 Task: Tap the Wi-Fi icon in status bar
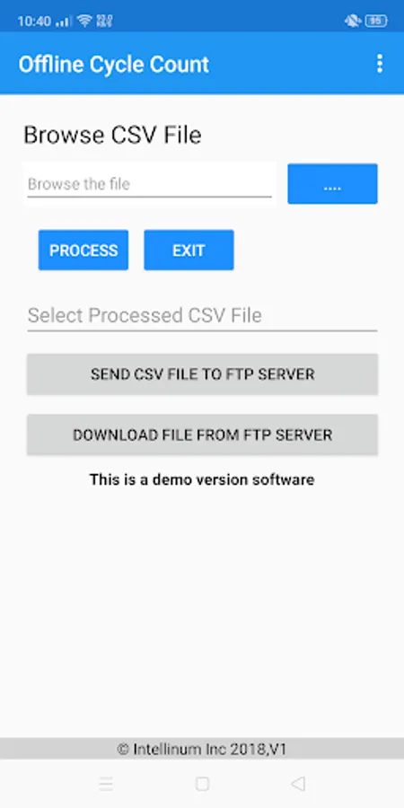pyautogui.click(x=84, y=21)
